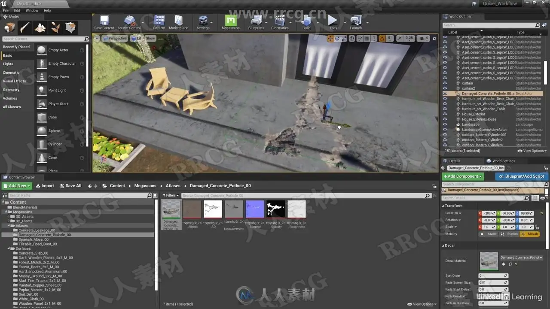The height and width of the screenshot is (309, 550).
Task: Open the Help menu
Action: point(47,10)
